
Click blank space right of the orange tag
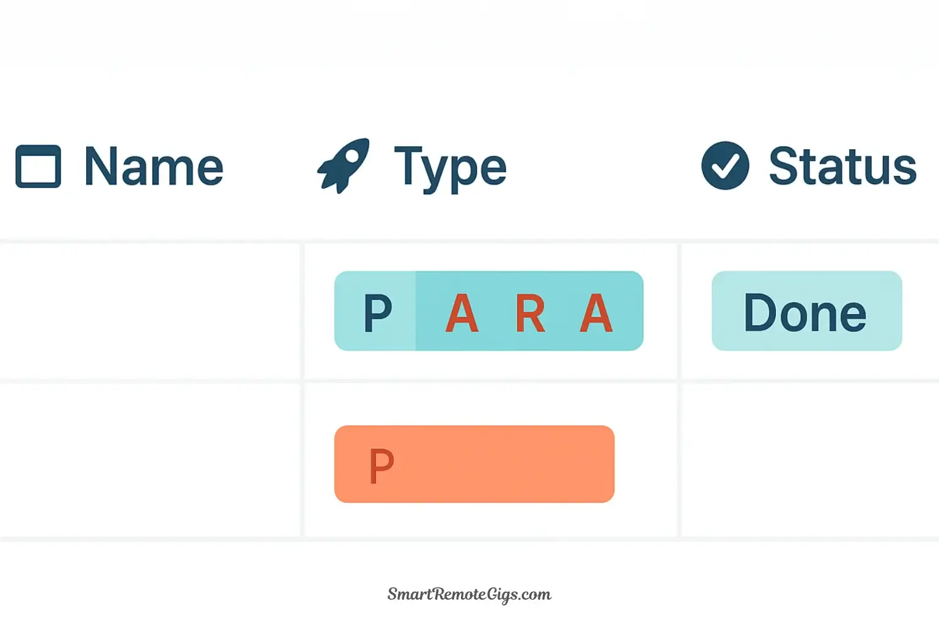tap(646, 465)
